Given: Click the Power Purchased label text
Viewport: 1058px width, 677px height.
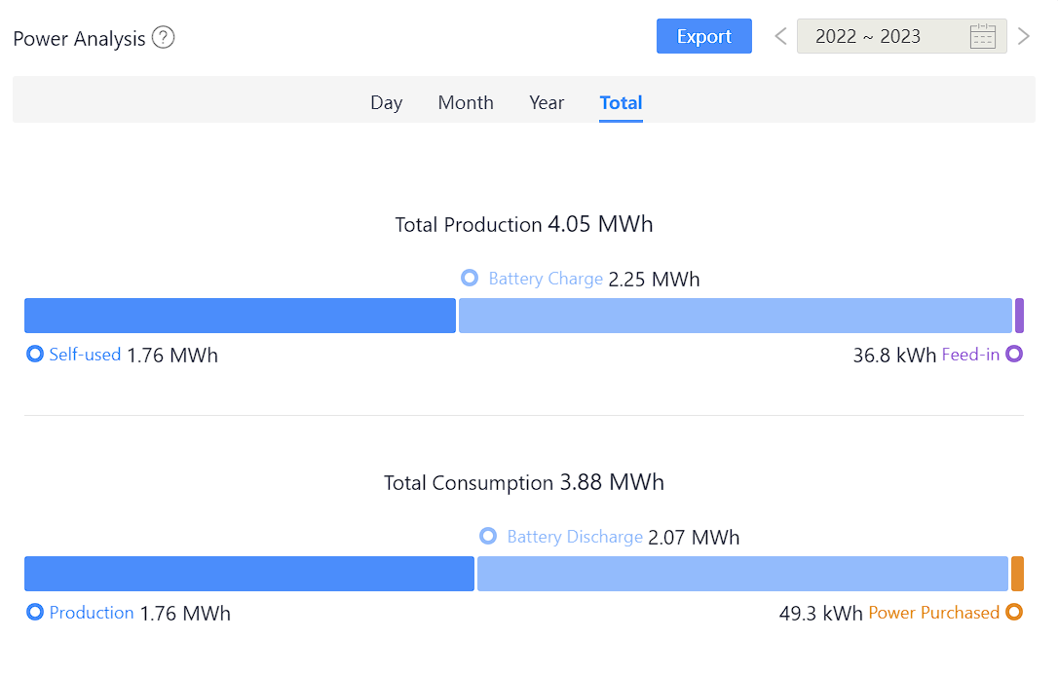Looking at the screenshot, I should 934,612.
